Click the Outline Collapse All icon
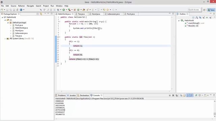This screenshot has width=216, height=121. pyautogui.click(x=193, y=17)
